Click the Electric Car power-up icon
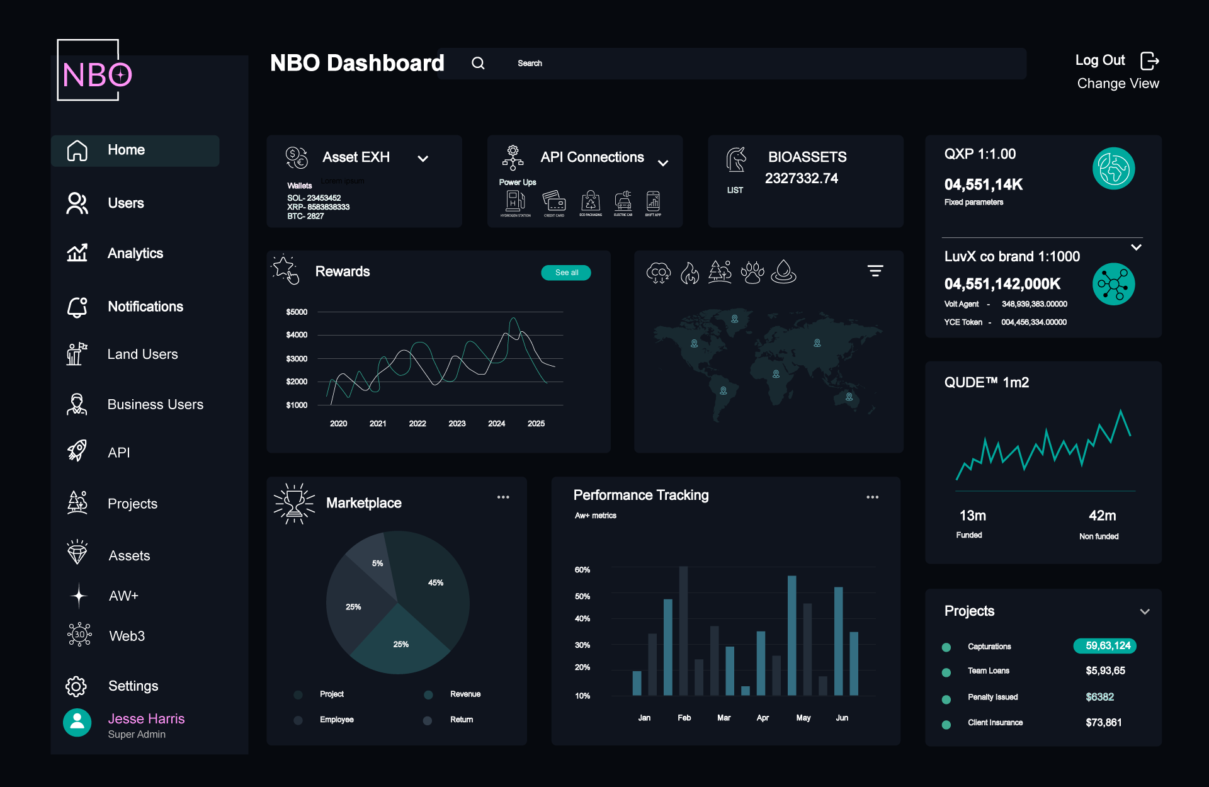Screen dimensions: 1209x787 click(623, 201)
